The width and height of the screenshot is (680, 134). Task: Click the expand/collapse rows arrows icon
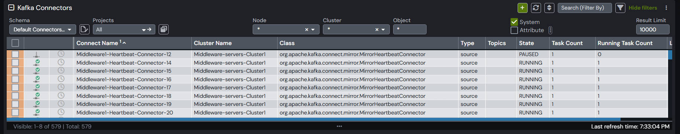pos(549,8)
